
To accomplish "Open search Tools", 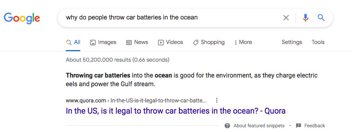I will pyautogui.click(x=318, y=42).
